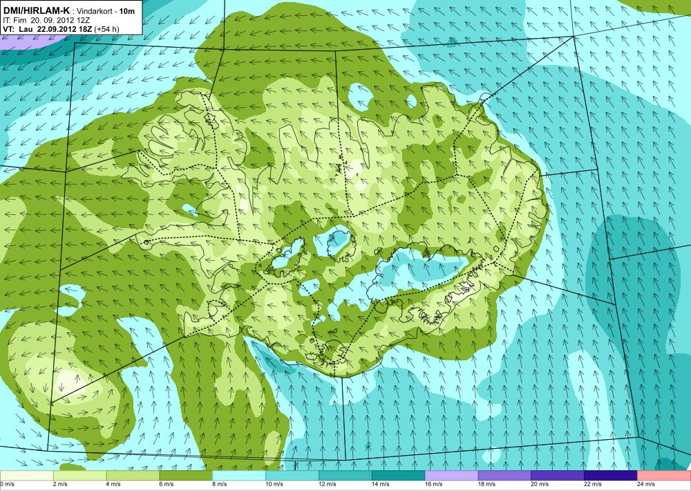691x491 pixels.
Task: Click the '12 m/s' legend label
Action: click(327, 484)
